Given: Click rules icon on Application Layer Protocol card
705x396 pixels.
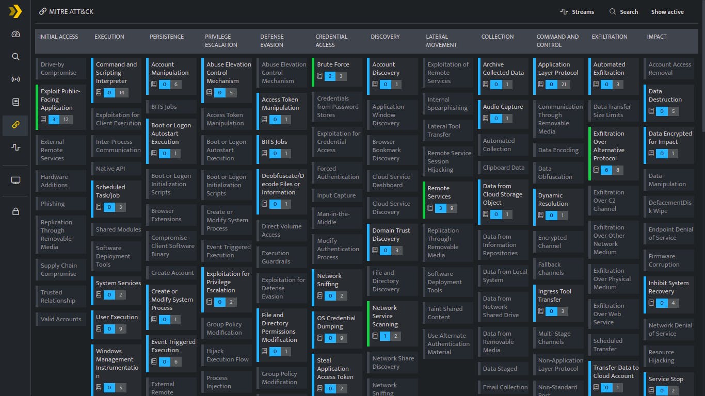Looking at the screenshot, I should (x=541, y=85).
